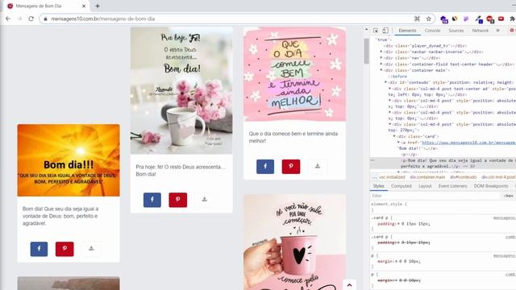Select div.container.main in breadcrumb
The image size is (516, 290).
tap(427, 177)
